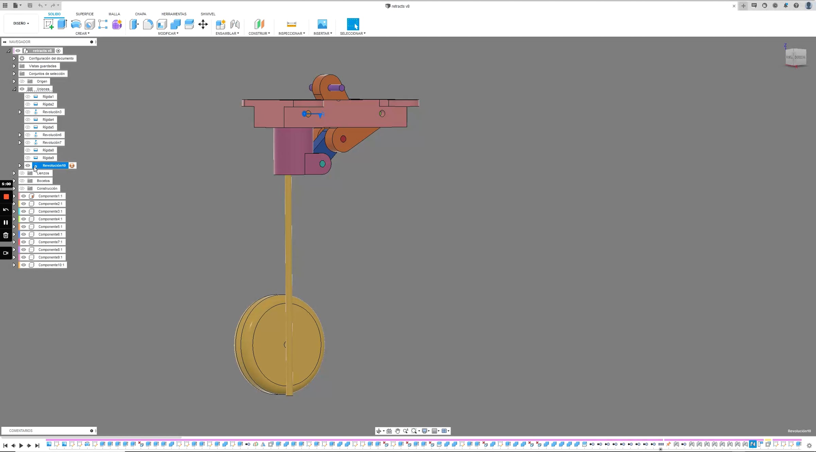Select the Rígida1 joint in browser
This screenshot has width=816, height=452.
tap(48, 97)
